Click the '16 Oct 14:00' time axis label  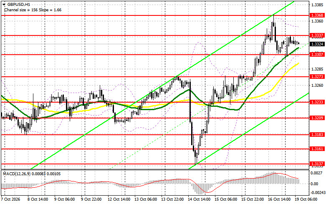point(279,199)
